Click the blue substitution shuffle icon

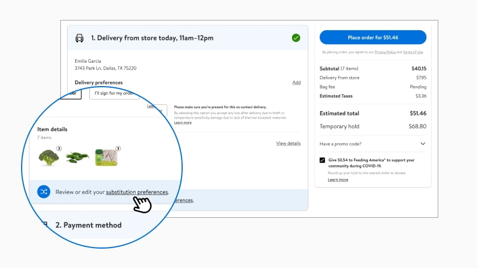43,192
